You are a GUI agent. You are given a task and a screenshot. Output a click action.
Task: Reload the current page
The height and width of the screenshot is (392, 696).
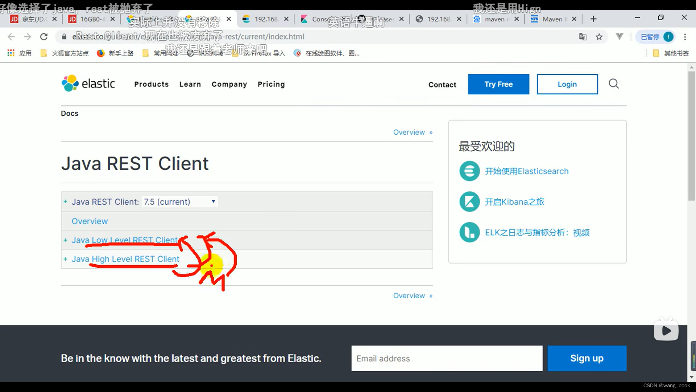(x=44, y=37)
